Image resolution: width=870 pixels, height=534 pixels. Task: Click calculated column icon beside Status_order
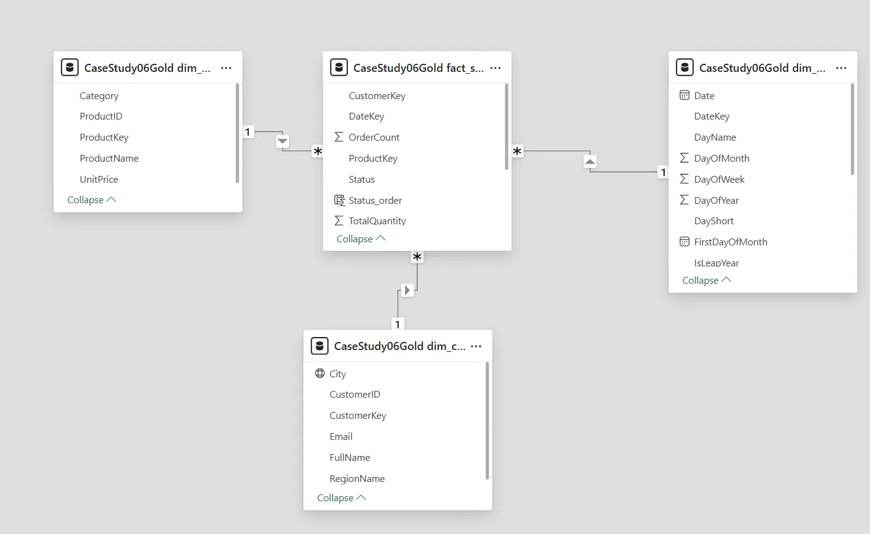[339, 200]
